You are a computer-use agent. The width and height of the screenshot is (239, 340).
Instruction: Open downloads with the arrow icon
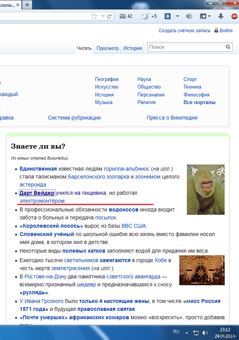(221, 16)
